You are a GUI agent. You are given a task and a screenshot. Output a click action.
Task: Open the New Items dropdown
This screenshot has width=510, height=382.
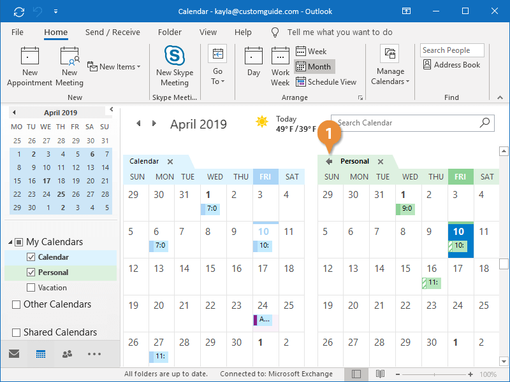point(114,67)
